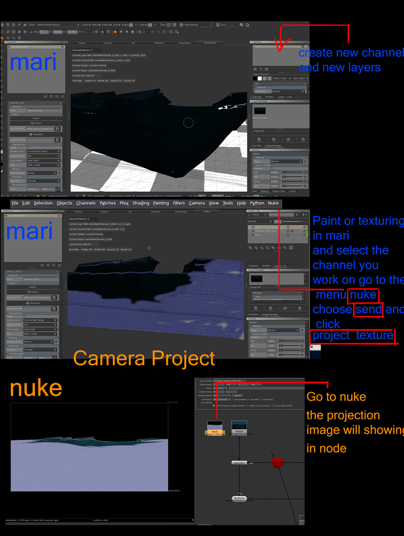Screen dimensions: 404x536
Task: Toggle the premultiplied checkbox
Action: [233, 399]
